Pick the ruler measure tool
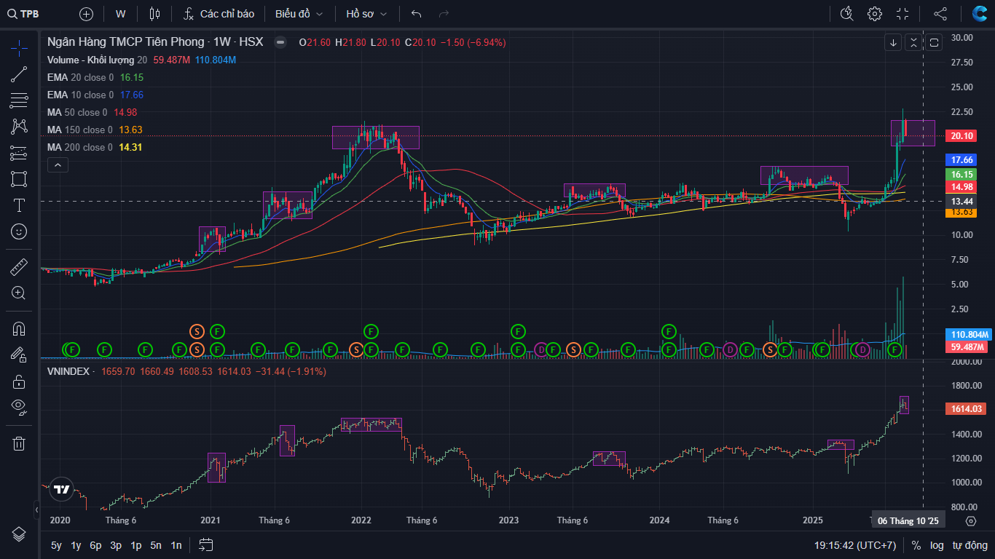 click(19, 267)
